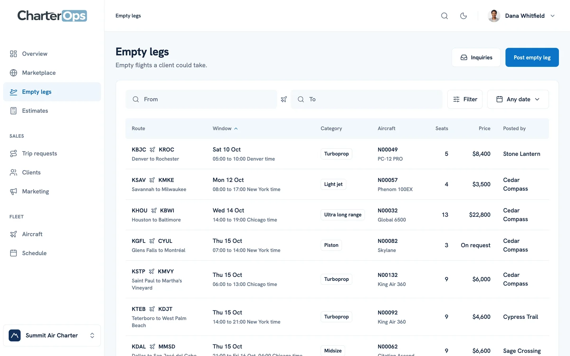Image resolution: width=570 pixels, height=356 pixels.
Task: Click the Piston category badge
Action: click(331, 245)
